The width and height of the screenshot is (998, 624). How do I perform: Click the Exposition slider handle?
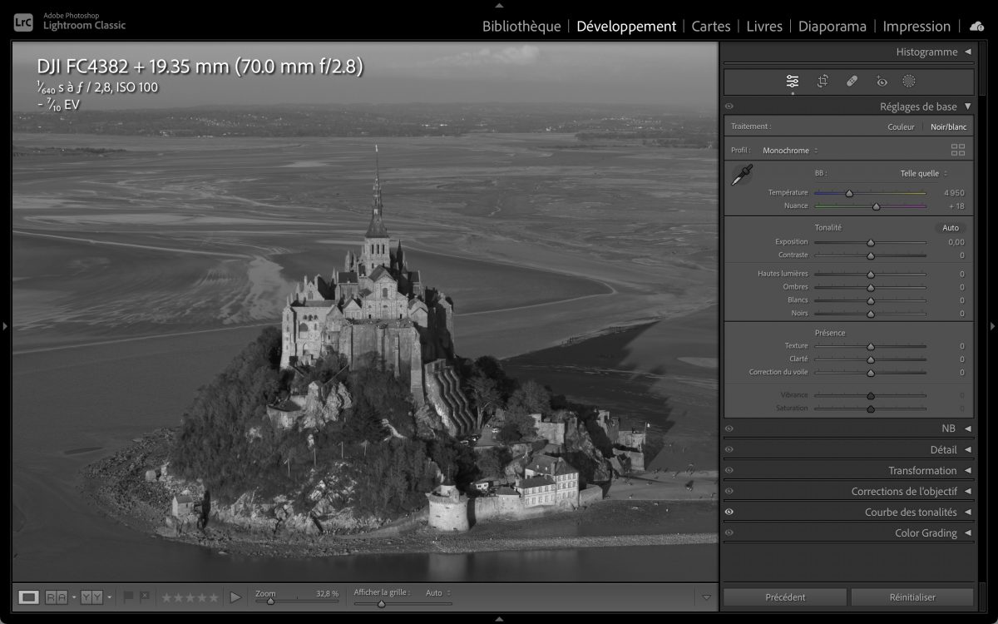pos(871,243)
